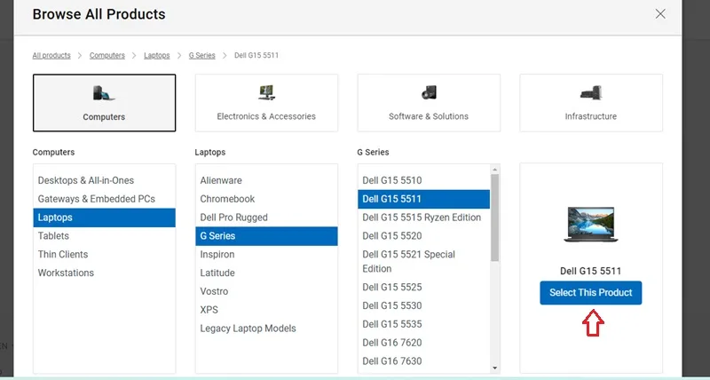Screen dimensions: 710x380
Task: Choose Dell G16 7630 model
Action: click(424, 361)
